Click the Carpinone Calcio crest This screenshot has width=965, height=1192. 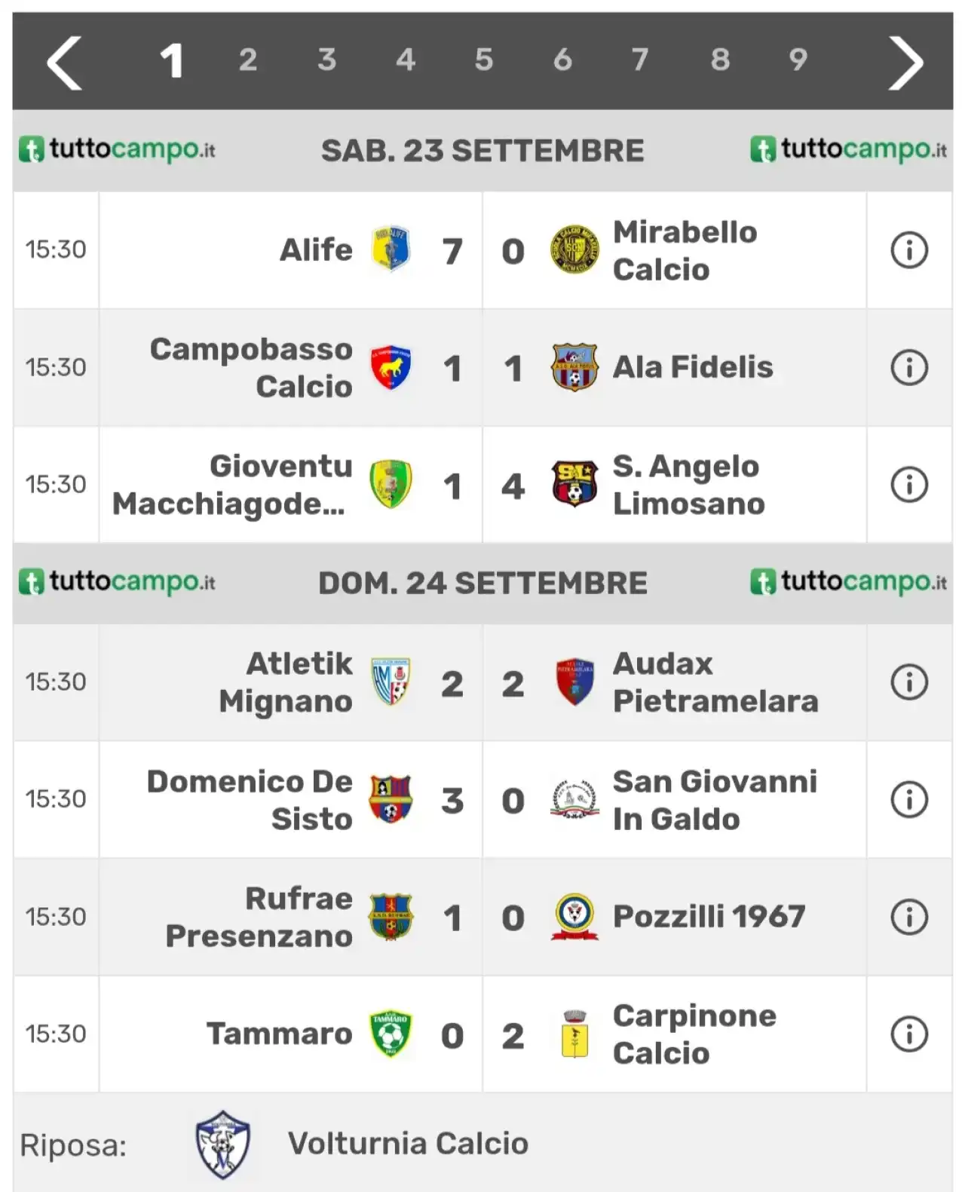pyautogui.click(x=574, y=1034)
